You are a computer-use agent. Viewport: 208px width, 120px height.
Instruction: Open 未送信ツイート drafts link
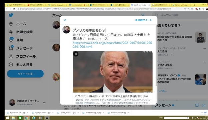(144, 20)
